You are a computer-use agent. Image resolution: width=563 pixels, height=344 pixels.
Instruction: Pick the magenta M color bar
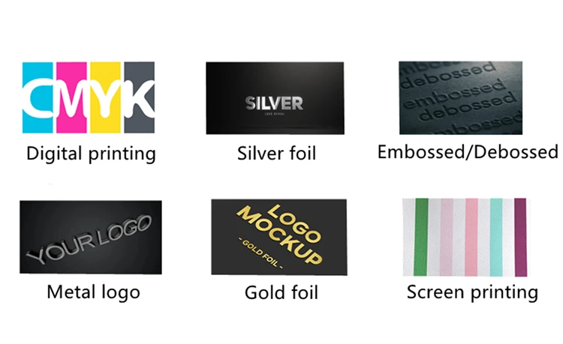71,97
